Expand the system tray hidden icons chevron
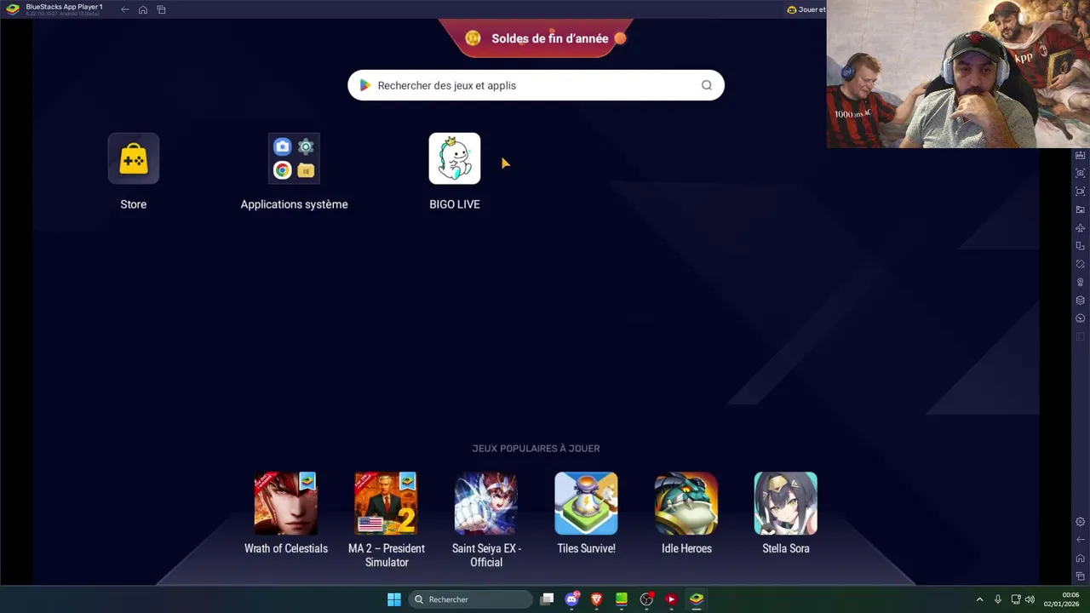This screenshot has width=1090, height=613. [979, 599]
